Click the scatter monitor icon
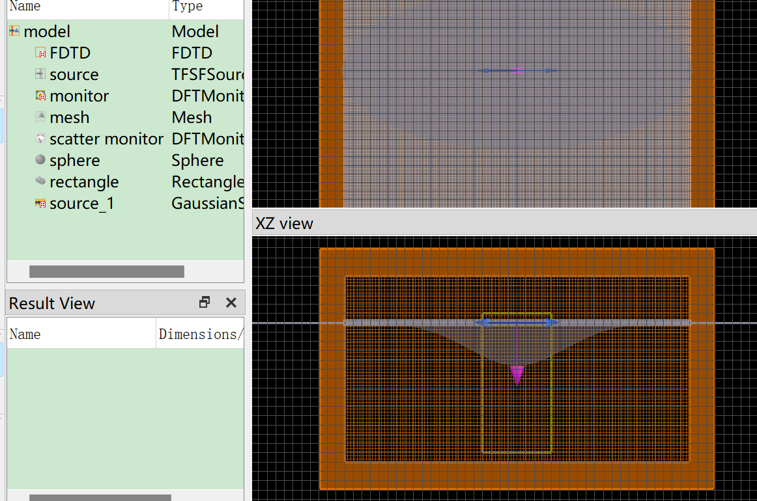The height and width of the screenshot is (501, 757). 40,139
